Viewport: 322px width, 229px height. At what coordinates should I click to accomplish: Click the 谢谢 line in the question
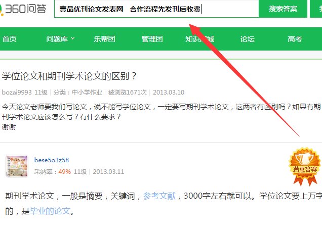[9, 127]
